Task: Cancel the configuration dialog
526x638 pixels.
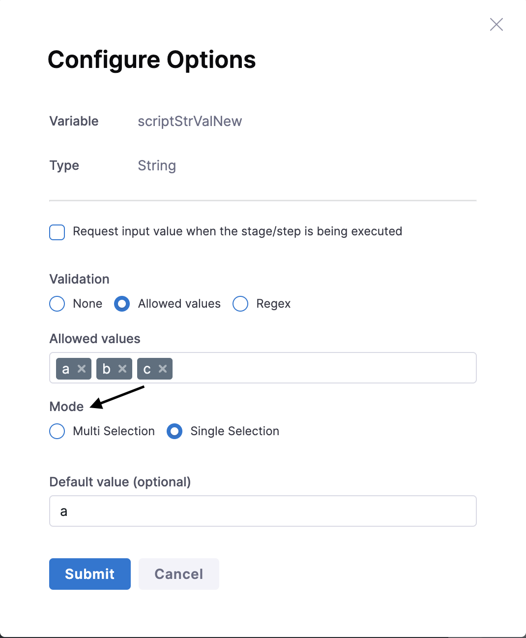Action: pyautogui.click(x=179, y=574)
